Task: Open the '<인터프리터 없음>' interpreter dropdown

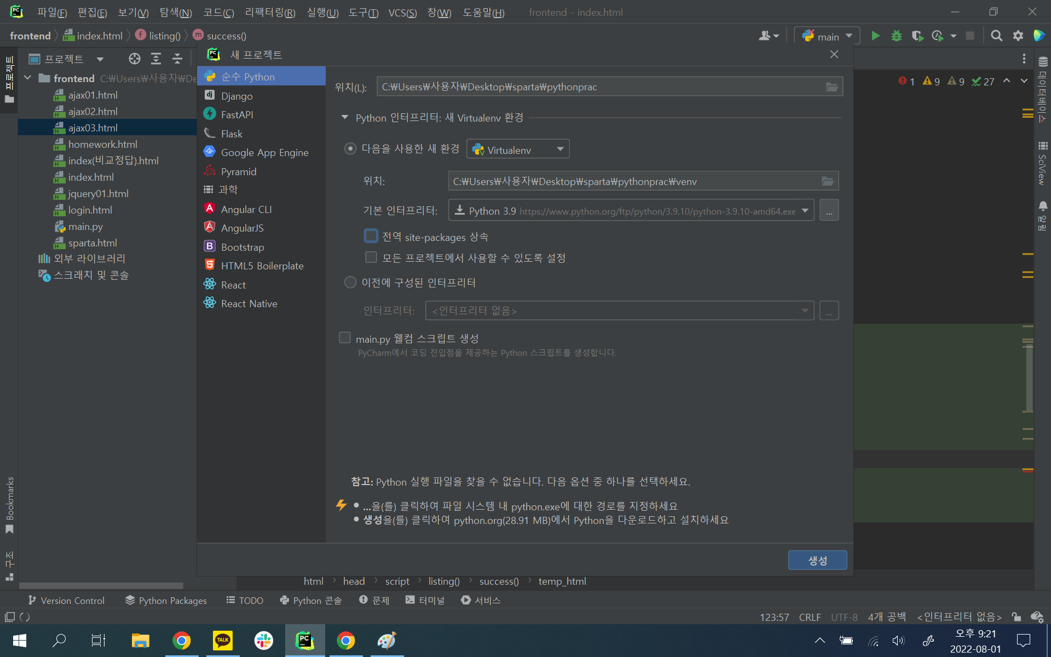Action: click(620, 310)
